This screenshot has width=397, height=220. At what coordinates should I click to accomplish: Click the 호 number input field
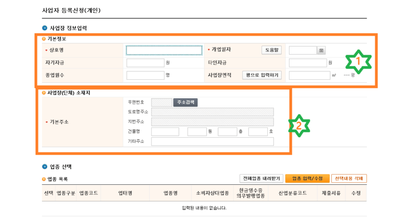coord(257,132)
